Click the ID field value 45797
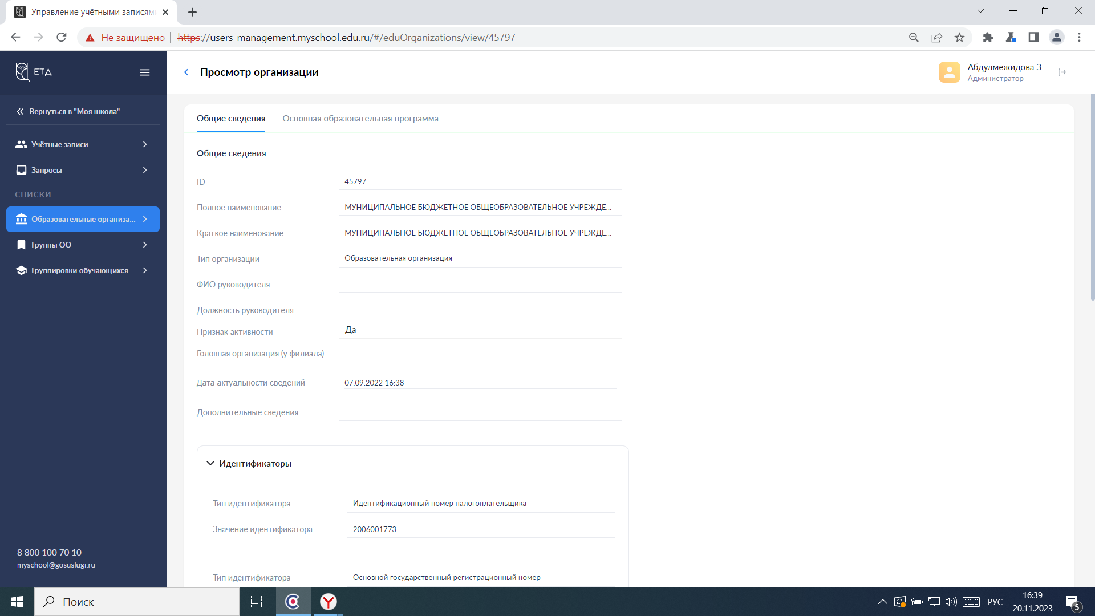The image size is (1095, 616). click(x=355, y=181)
